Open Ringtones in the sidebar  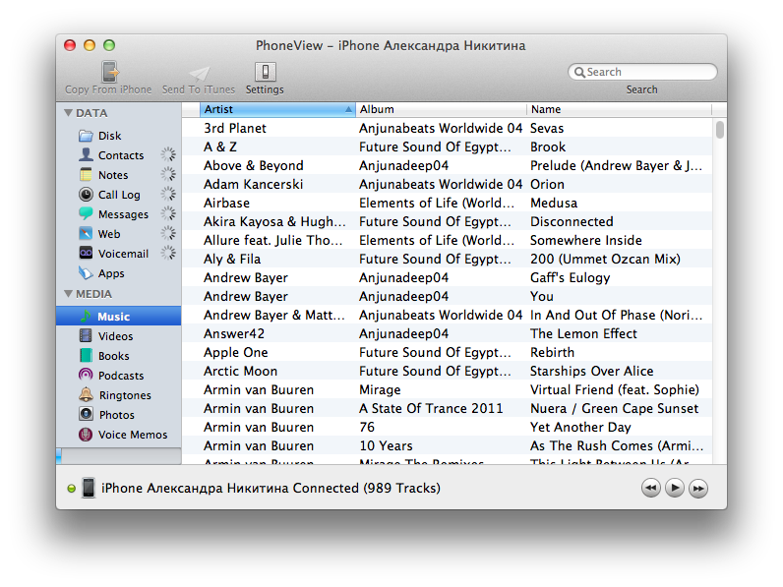[x=124, y=395]
